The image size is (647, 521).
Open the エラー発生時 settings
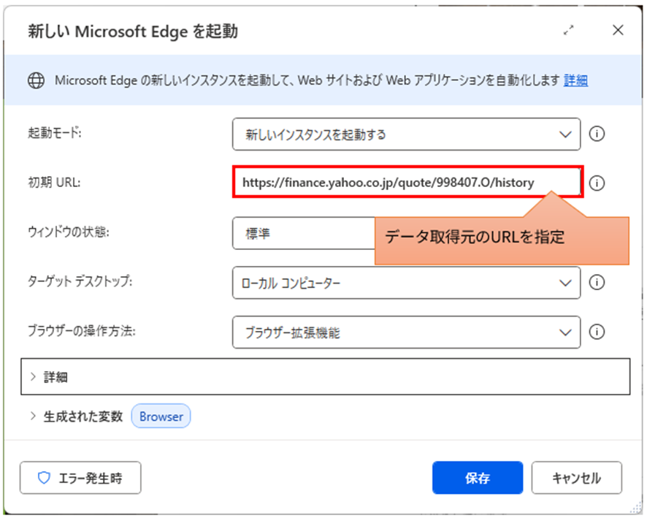tap(80, 478)
